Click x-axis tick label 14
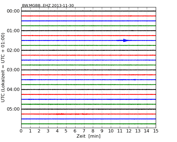 [x=147, y=131]
